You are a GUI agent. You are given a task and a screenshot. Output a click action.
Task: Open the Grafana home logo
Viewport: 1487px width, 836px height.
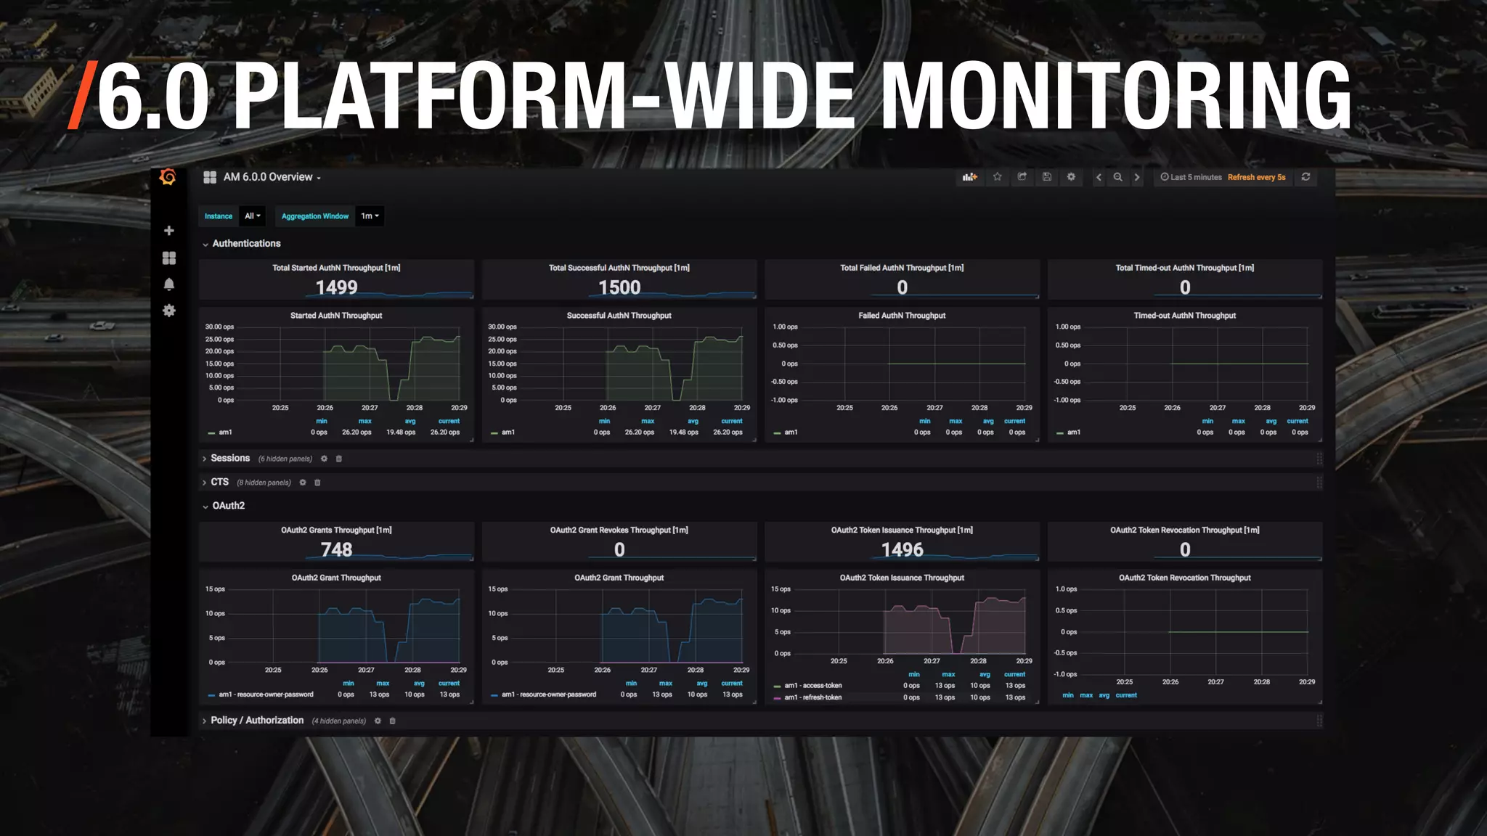(168, 177)
